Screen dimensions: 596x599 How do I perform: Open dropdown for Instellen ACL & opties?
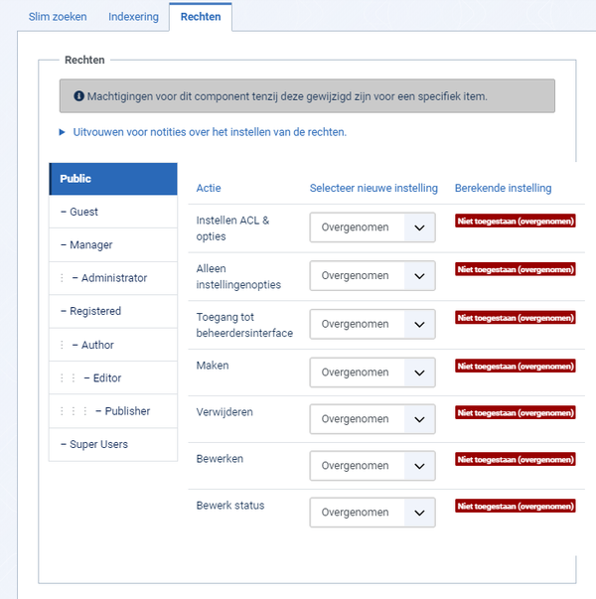(372, 227)
